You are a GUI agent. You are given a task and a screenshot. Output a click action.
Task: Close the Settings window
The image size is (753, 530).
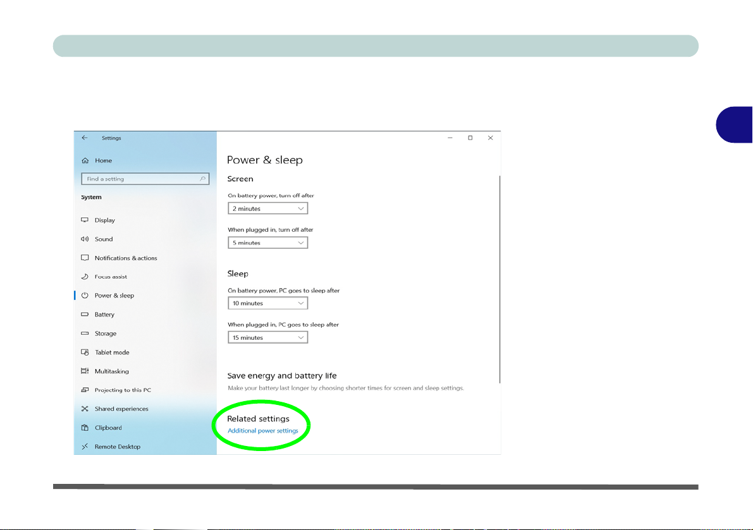(x=491, y=138)
